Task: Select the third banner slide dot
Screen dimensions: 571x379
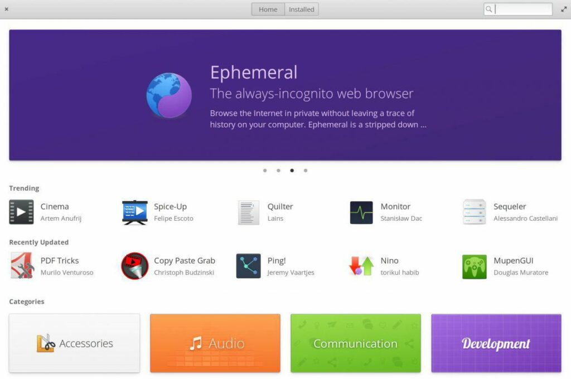Action: pos(292,171)
